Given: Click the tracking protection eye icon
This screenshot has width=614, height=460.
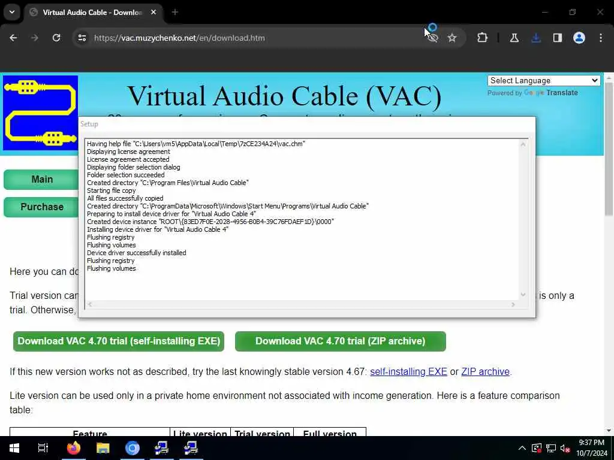Looking at the screenshot, I should click(x=432, y=38).
